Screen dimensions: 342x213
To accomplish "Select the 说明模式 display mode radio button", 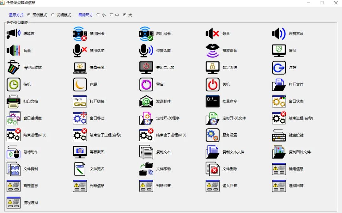I will [53, 15].
